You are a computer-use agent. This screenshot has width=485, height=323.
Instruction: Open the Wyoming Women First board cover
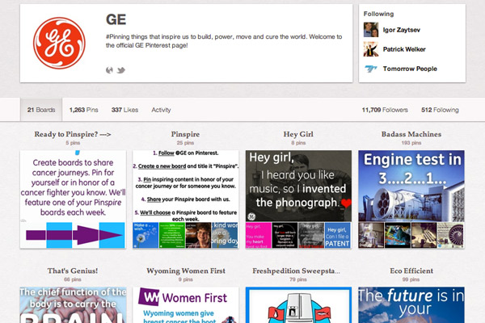[186, 305]
